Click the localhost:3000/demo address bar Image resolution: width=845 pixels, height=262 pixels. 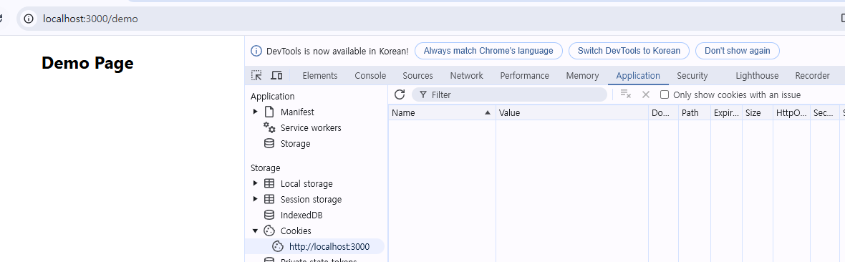pyautogui.click(x=431, y=19)
